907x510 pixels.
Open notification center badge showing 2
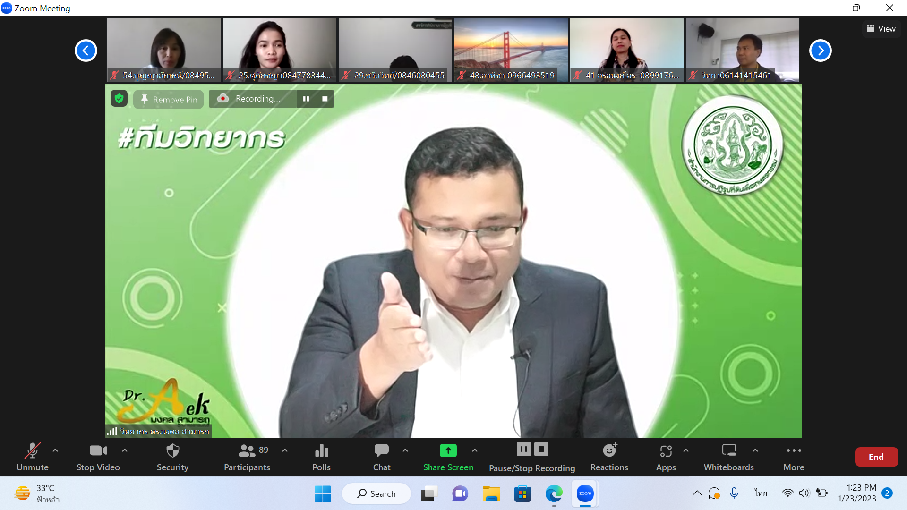point(887,493)
